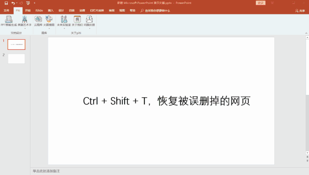The image size is (309, 175).
Task: Select the Piti ribbon tab
Action: pos(18,11)
